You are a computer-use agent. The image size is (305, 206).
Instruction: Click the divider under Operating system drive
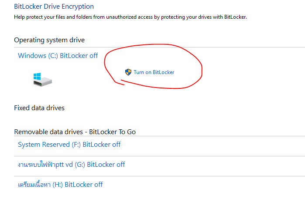(x=160, y=47)
